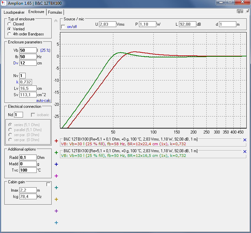Click the green plus curve slot
The image size is (251, 233).
click(x=56, y=153)
